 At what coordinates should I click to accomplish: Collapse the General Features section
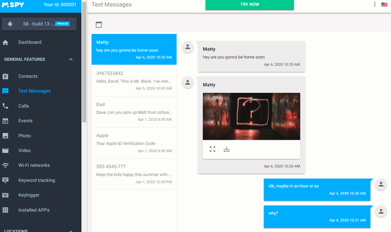pos(71,59)
